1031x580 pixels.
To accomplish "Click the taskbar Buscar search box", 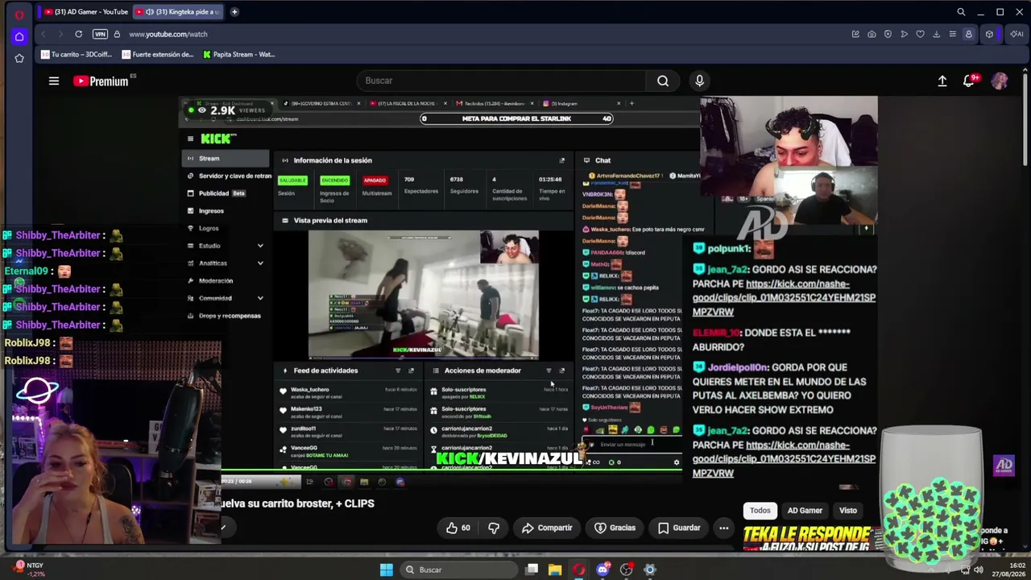I will (460, 570).
